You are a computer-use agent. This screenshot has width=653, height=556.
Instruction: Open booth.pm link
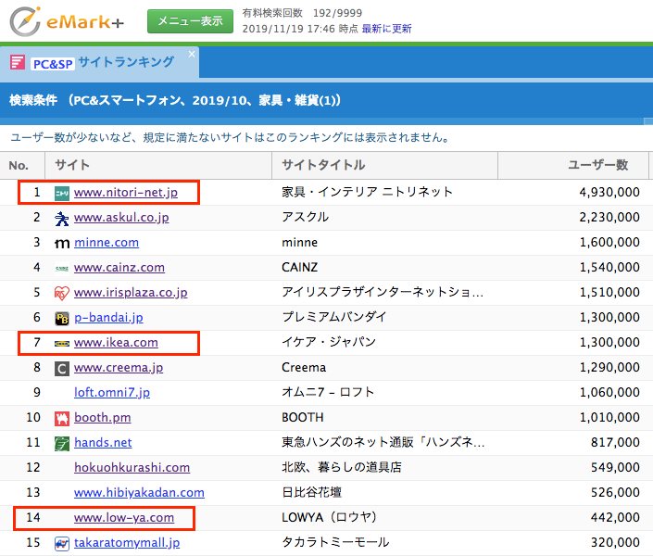click(103, 418)
